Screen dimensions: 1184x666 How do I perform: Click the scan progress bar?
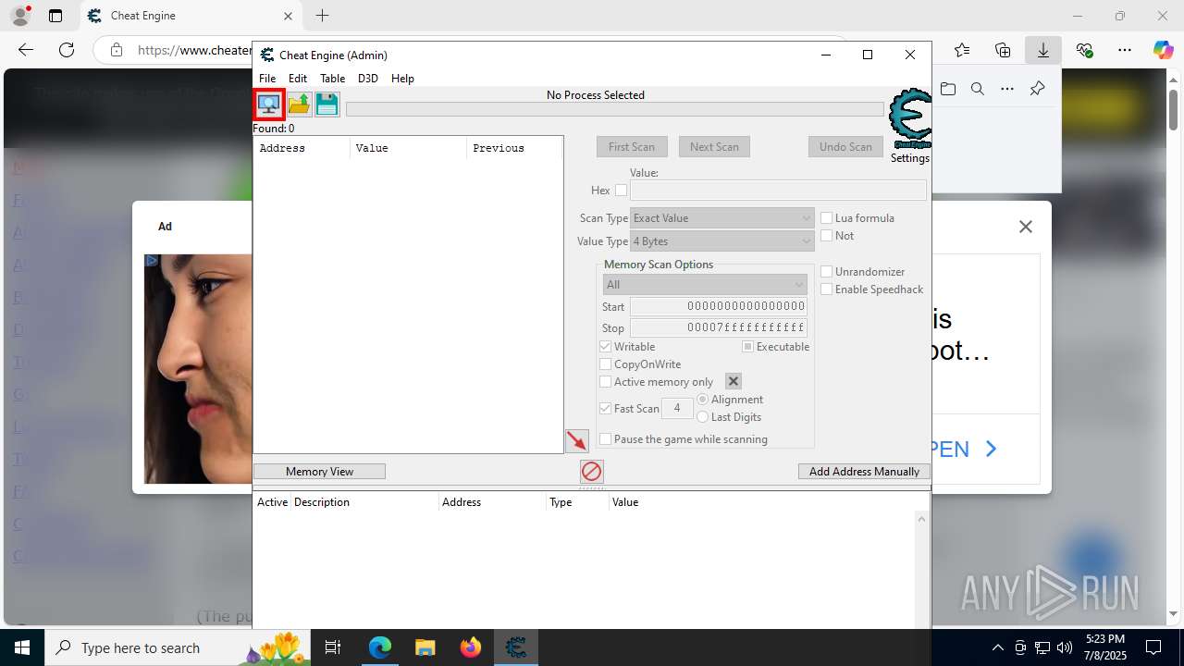click(x=615, y=109)
